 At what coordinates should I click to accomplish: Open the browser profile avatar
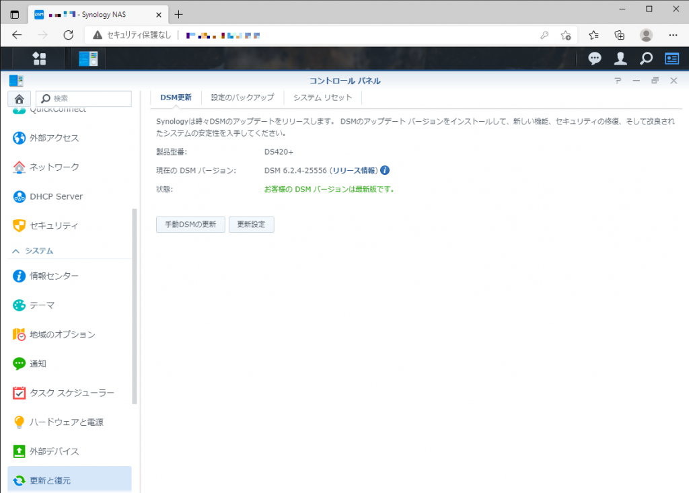(646, 35)
